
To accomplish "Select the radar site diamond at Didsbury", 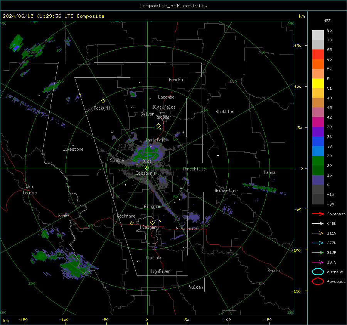I will (147, 168).
